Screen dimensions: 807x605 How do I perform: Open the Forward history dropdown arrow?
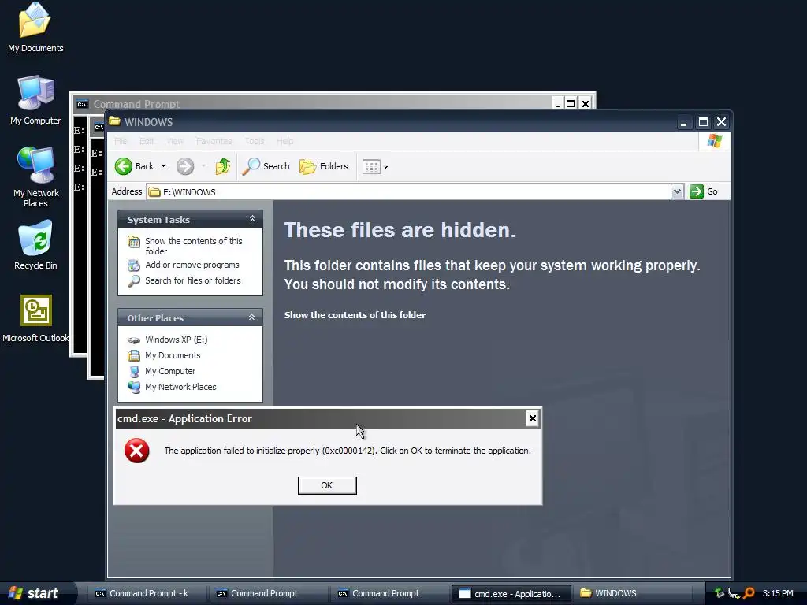pyautogui.click(x=203, y=166)
